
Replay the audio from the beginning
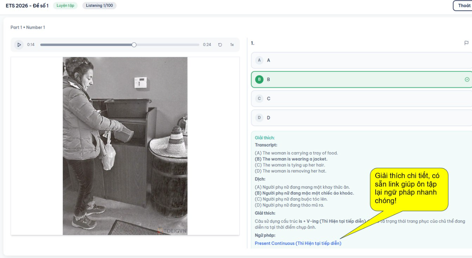pyautogui.click(x=220, y=45)
